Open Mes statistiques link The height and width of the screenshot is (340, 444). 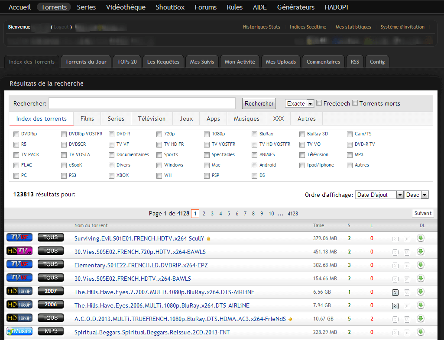(353, 27)
